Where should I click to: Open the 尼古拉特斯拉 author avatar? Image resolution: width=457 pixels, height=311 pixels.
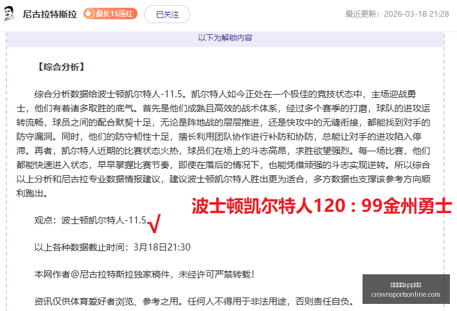coord(9,14)
